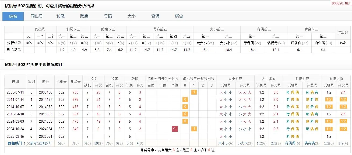352x155 pixels.
Task: Click the 大大小(24) analysis result
Action: pyautogui.click(x=205, y=43)
